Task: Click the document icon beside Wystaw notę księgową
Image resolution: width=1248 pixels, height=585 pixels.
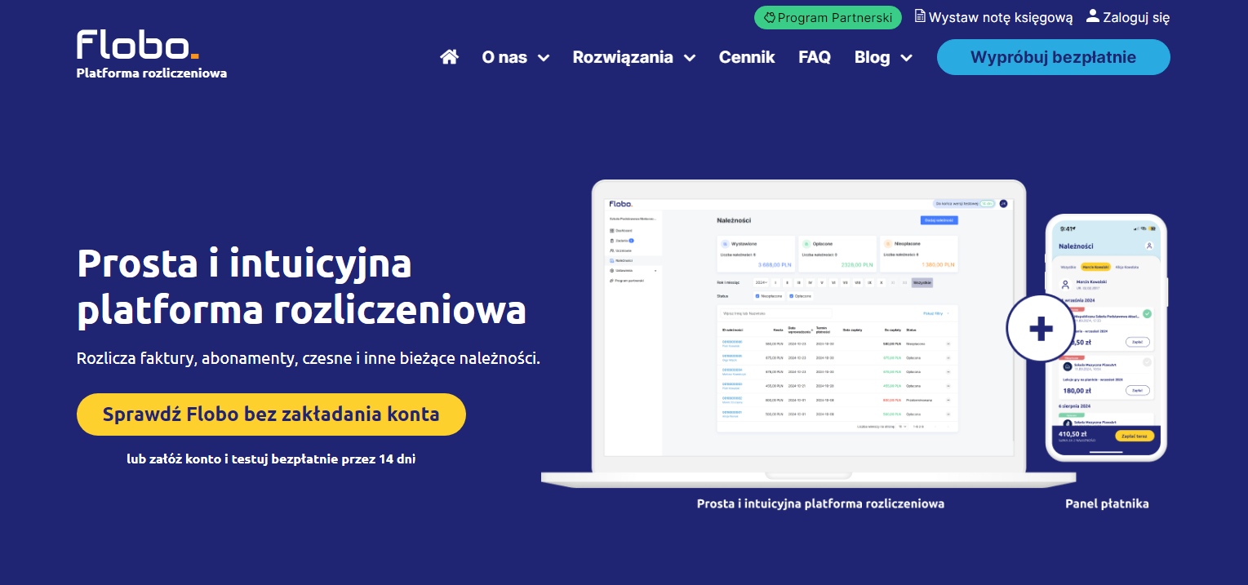Action: click(920, 16)
